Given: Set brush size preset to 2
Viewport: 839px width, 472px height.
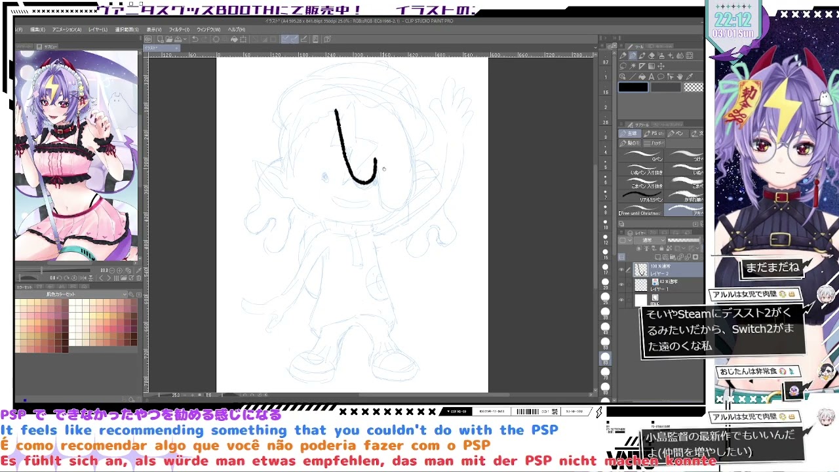Looking at the screenshot, I should point(605,103).
